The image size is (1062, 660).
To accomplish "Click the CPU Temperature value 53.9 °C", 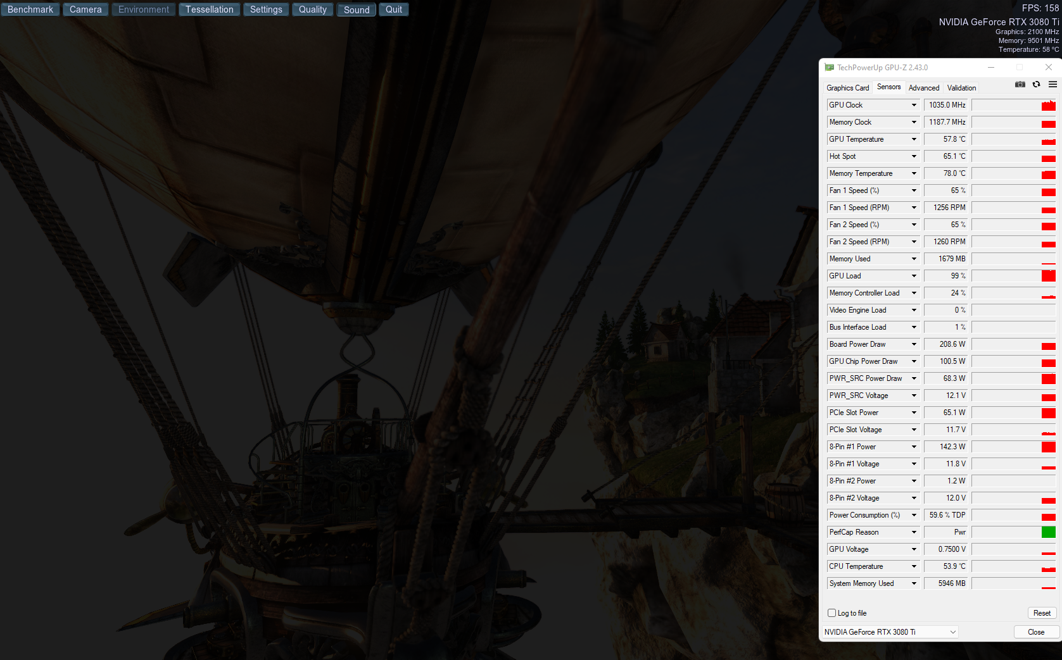I will pos(947,566).
